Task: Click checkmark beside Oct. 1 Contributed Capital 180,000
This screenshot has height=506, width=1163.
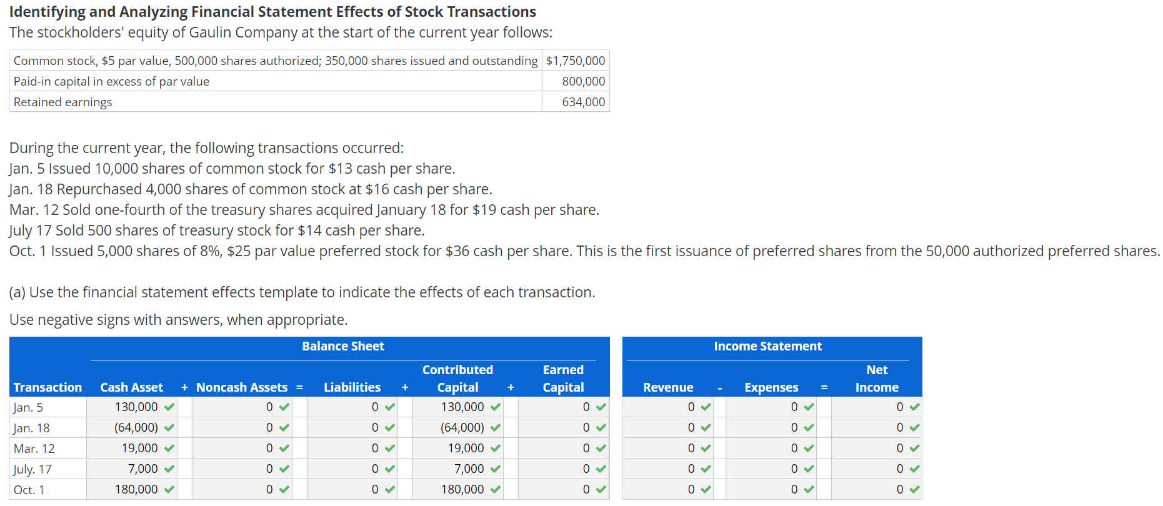Action: (496, 490)
